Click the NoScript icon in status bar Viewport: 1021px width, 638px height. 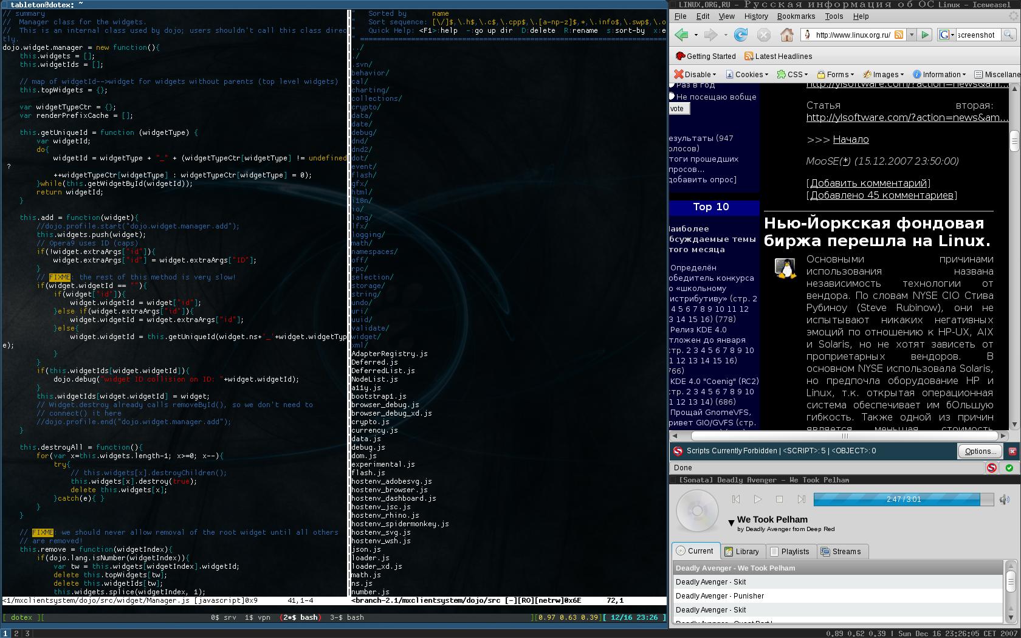pyautogui.click(x=992, y=467)
